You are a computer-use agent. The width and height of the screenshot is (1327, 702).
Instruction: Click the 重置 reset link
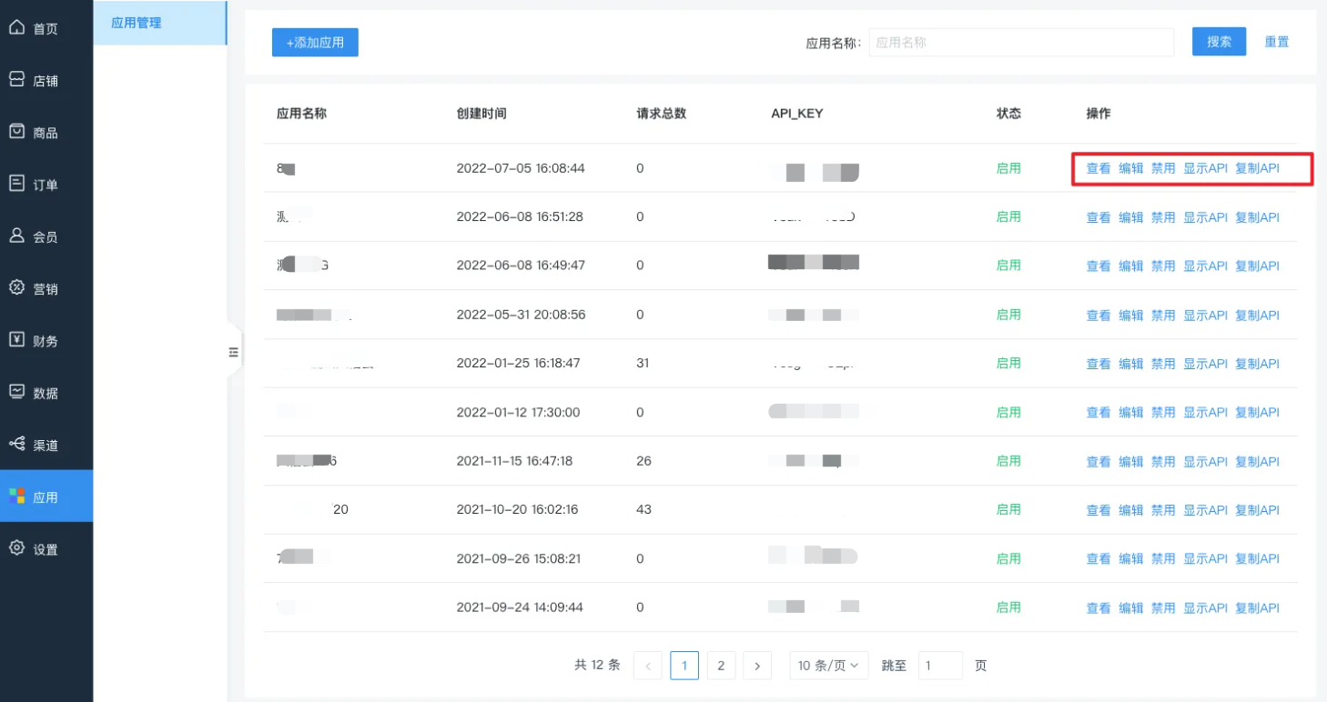(1277, 41)
